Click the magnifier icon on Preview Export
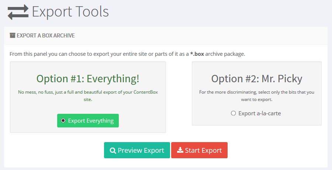Viewport: 332px width, 170px height. (113, 151)
